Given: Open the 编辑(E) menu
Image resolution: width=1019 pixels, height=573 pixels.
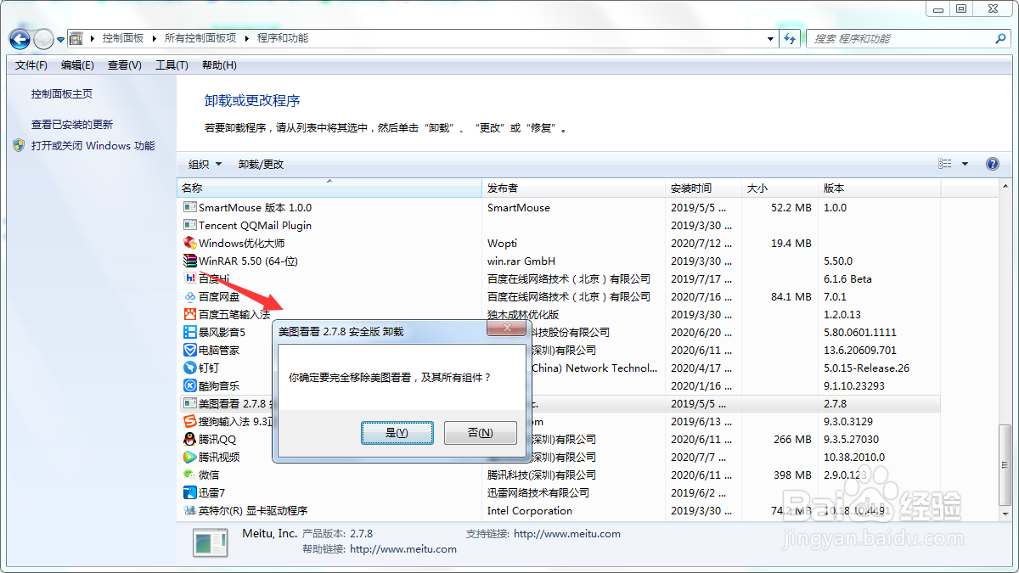Looking at the screenshot, I should [x=77, y=65].
